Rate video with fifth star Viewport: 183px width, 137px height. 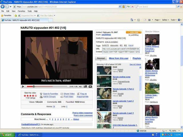(x=36, y=96)
